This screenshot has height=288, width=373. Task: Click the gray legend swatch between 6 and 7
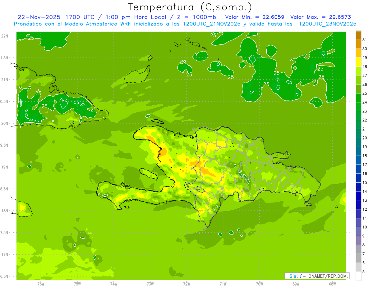(x=358, y=258)
